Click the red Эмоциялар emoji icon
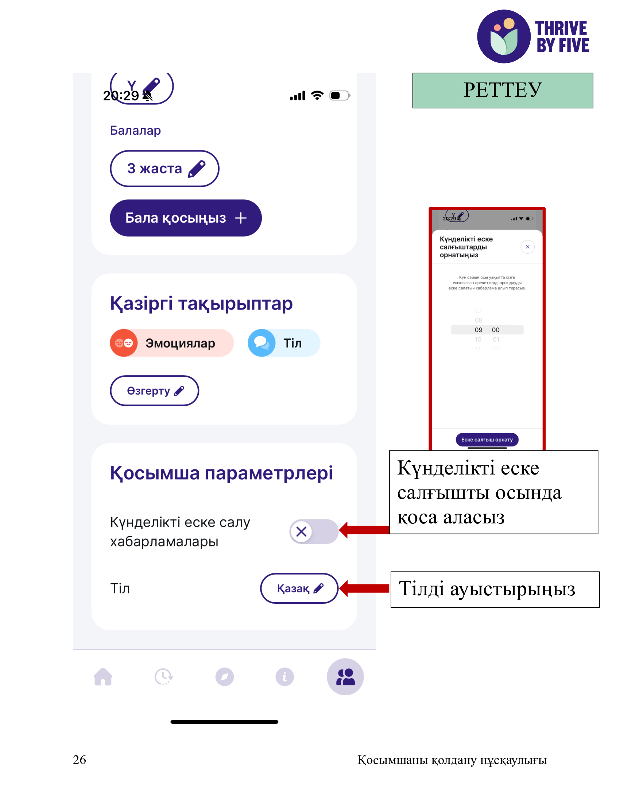The width and height of the screenshot is (620, 803). (x=124, y=343)
